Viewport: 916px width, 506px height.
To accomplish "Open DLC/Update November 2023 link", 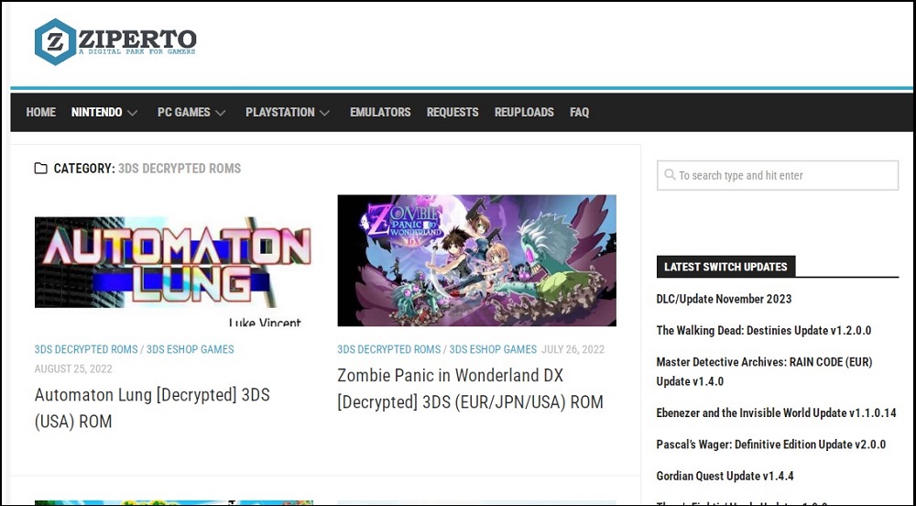I will coord(724,299).
